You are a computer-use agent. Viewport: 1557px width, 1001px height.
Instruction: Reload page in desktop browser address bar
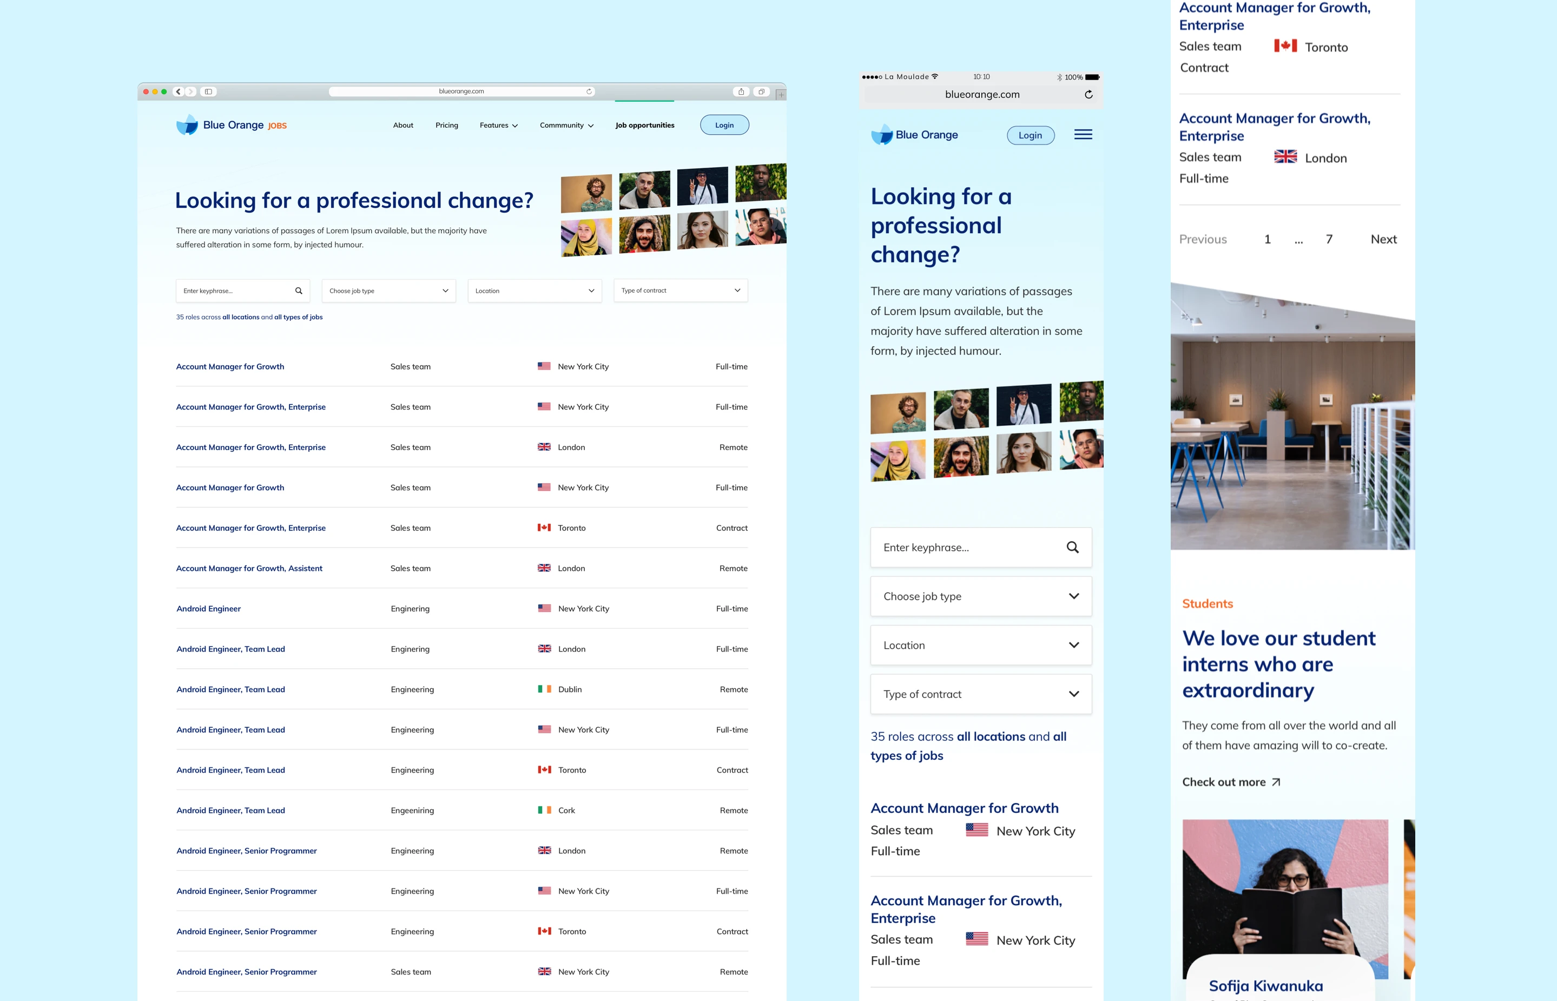pyautogui.click(x=589, y=91)
